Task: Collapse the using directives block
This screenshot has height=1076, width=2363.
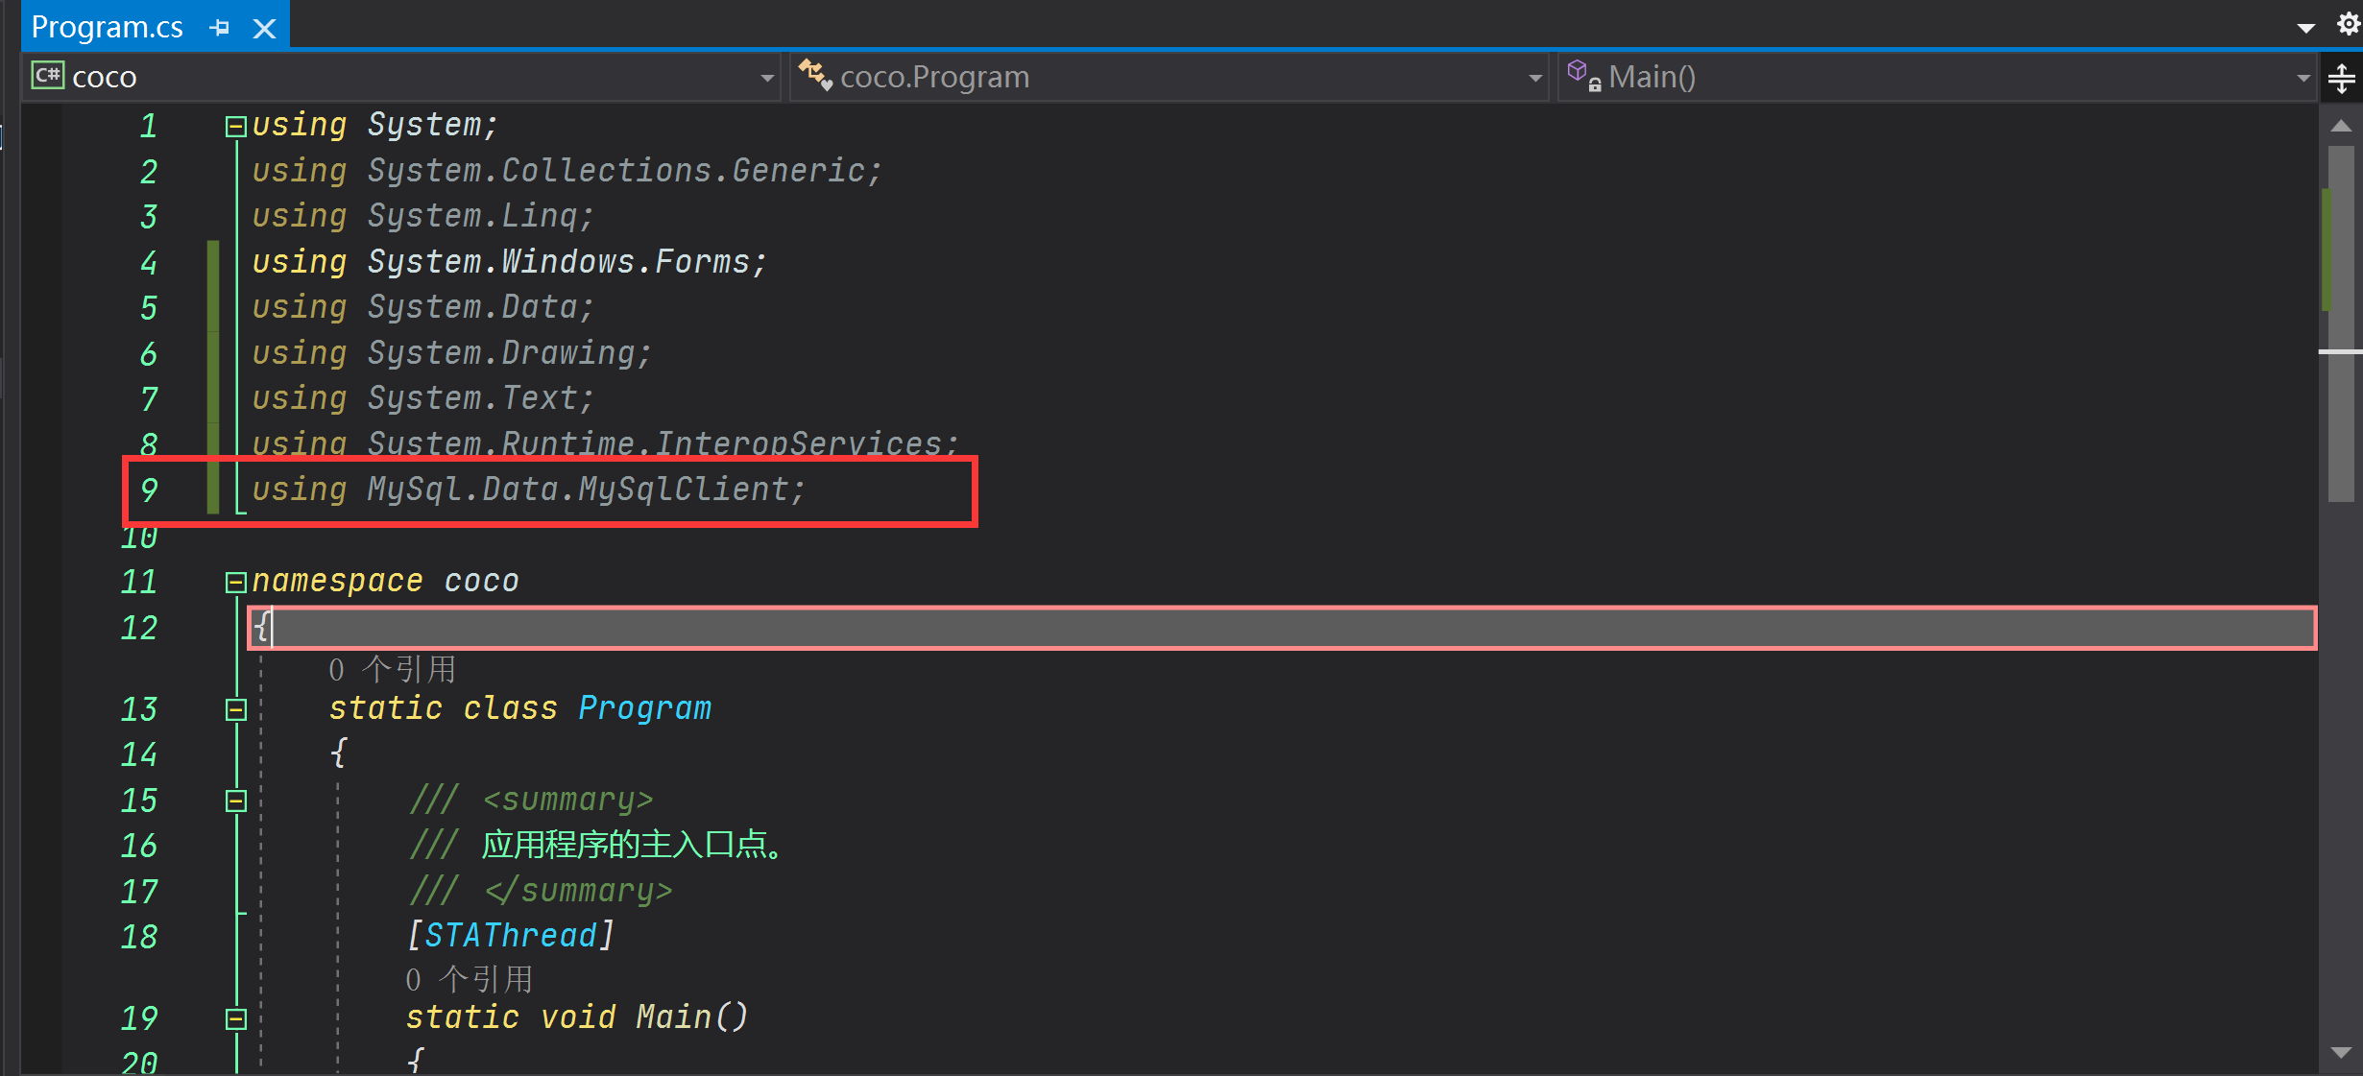Action: [x=235, y=127]
